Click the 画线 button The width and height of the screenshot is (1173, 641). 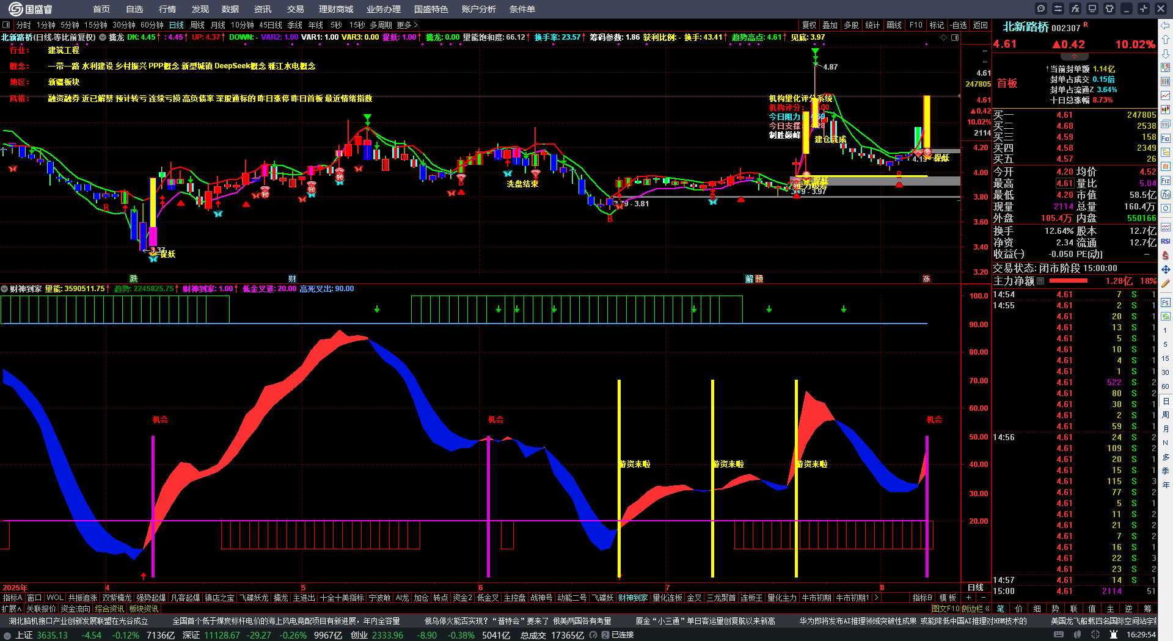tap(894, 25)
